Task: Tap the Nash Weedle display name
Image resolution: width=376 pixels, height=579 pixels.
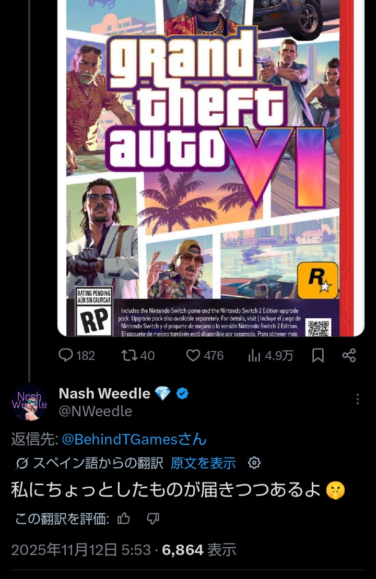Action: point(104,393)
